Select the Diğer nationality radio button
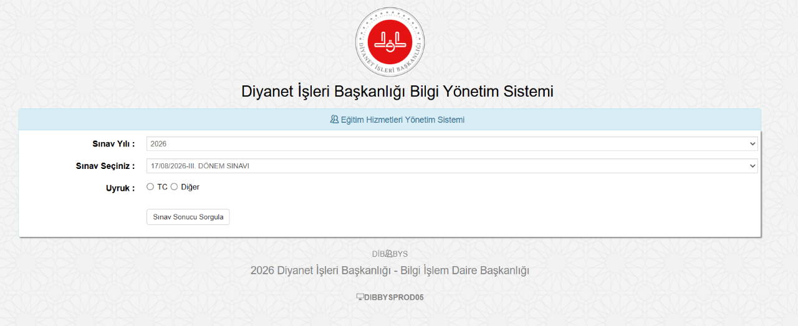798x326 pixels. point(174,186)
